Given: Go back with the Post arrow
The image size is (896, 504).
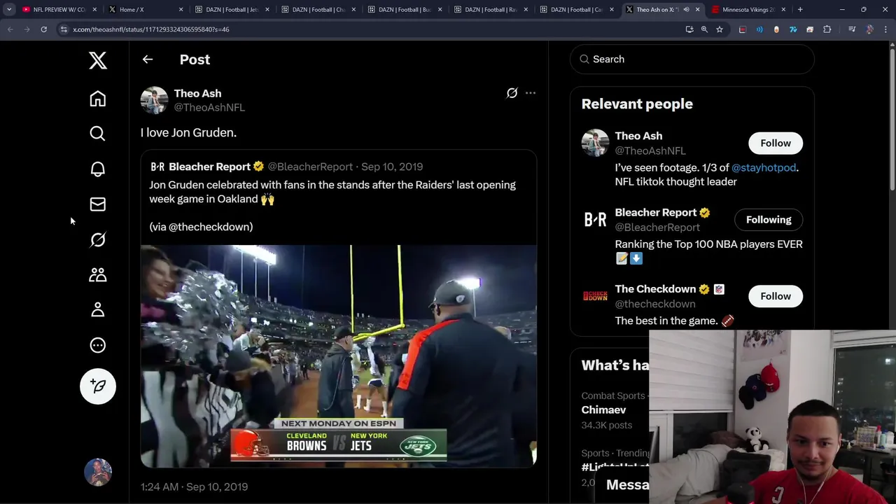Looking at the screenshot, I should point(148,59).
